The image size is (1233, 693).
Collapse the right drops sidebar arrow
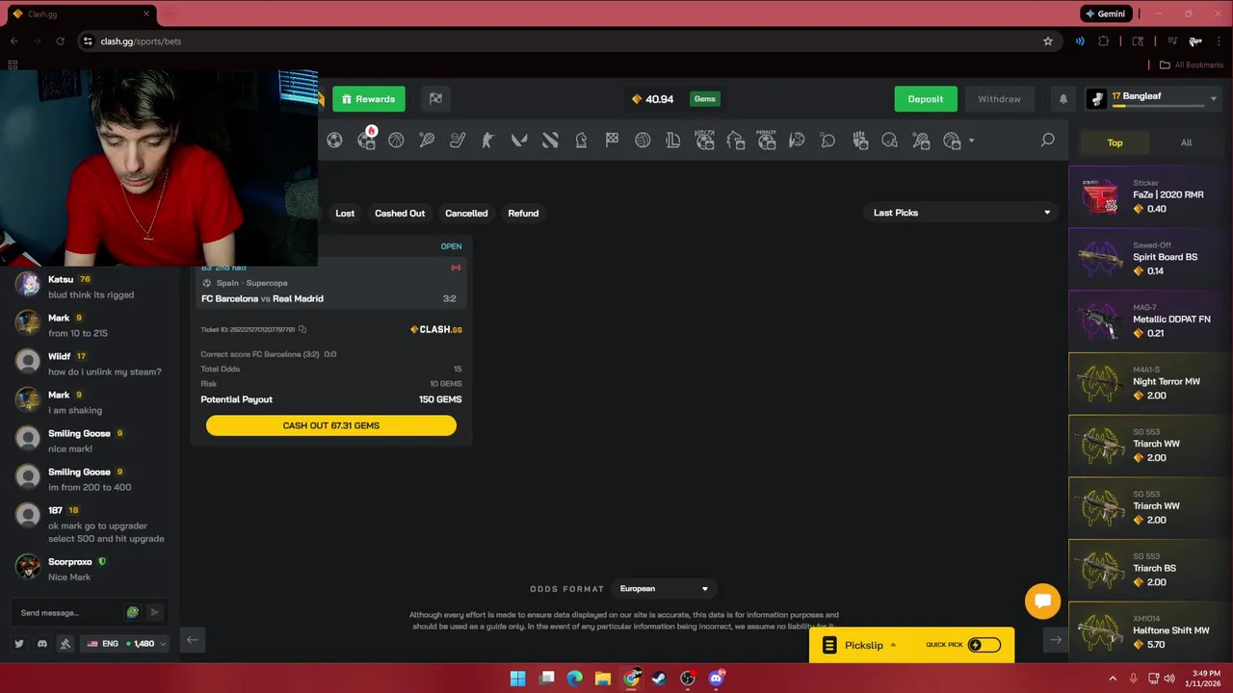(1056, 640)
